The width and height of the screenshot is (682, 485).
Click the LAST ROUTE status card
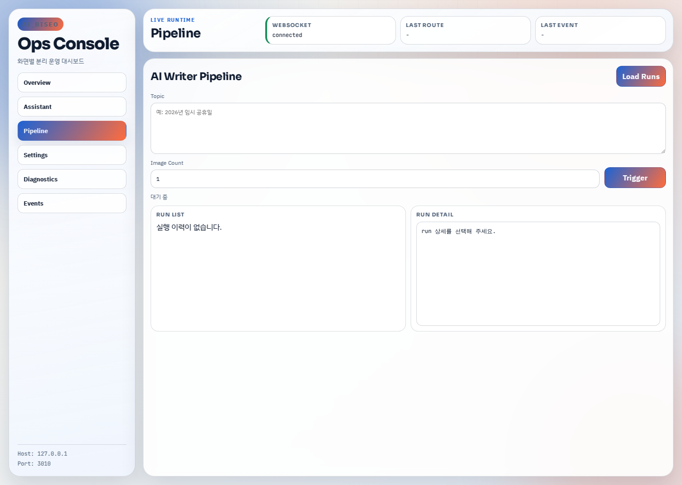click(x=465, y=30)
